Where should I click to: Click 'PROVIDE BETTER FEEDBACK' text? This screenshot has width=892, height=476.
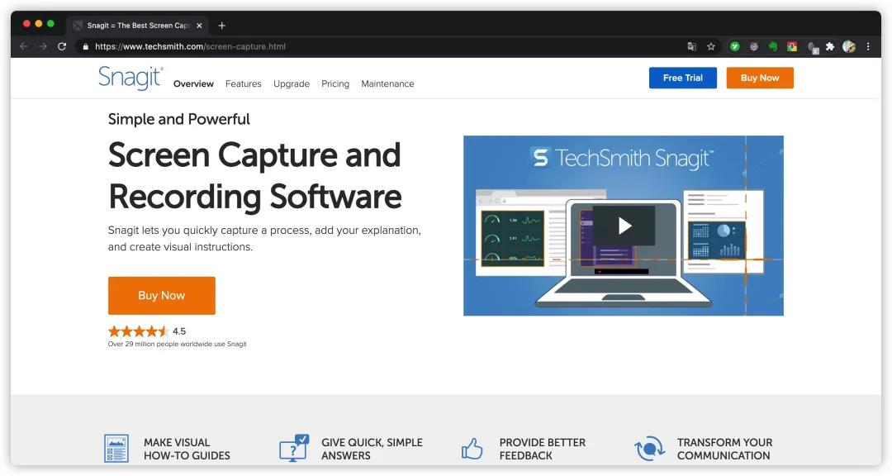[542, 449]
